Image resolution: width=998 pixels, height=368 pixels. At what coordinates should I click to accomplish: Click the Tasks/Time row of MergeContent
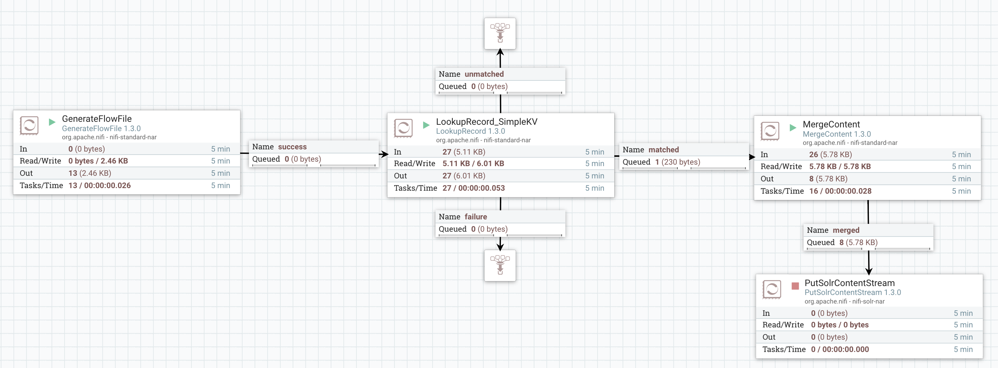pyautogui.click(x=817, y=191)
